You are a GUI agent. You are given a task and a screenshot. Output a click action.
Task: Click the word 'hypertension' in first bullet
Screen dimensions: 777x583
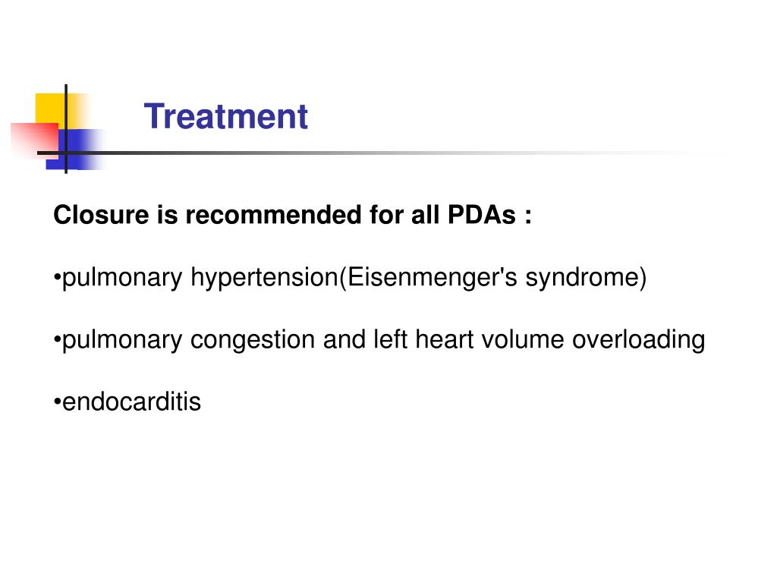(x=263, y=278)
